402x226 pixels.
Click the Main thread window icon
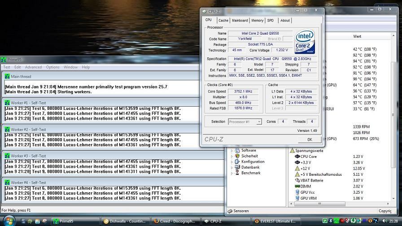[7, 76]
